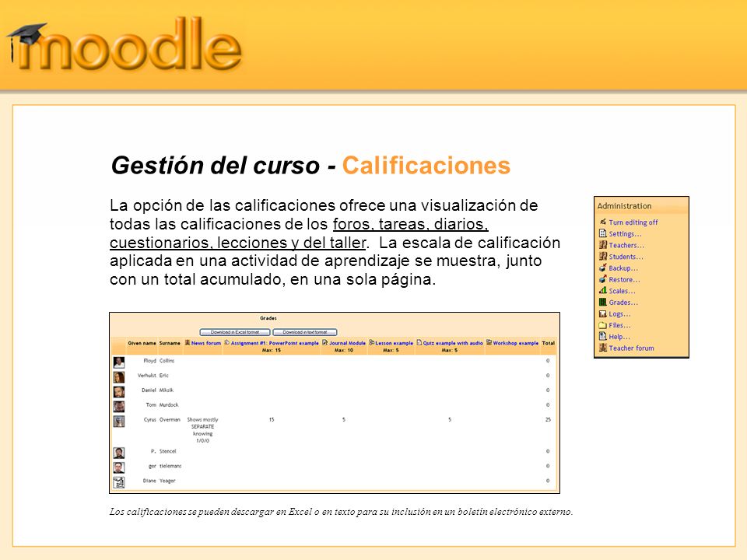Click the Assignment #1 column icon

226,342
